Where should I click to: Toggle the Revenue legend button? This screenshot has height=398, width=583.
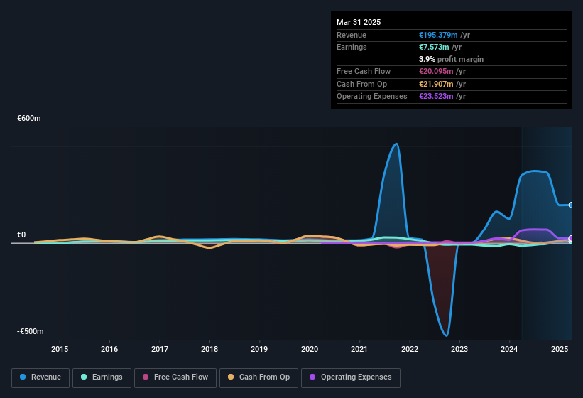(40, 377)
